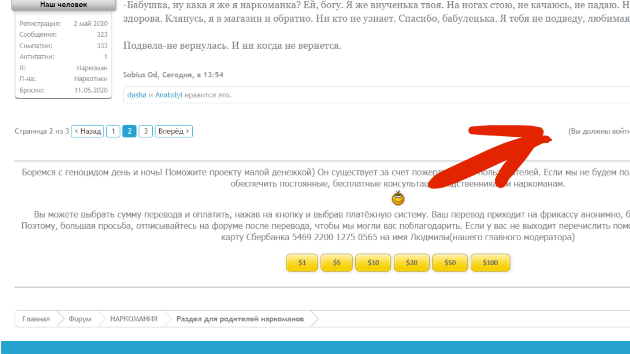Pick the $50 donation button
The height and width of the screenshot is (354, 630).
pyautogui.click(x=450, y=263)
